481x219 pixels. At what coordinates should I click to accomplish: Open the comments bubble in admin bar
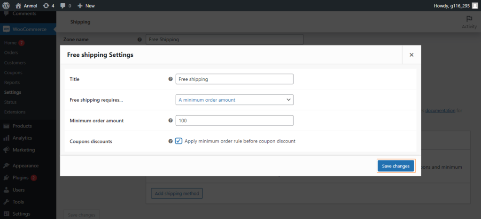tap(63, 6)
